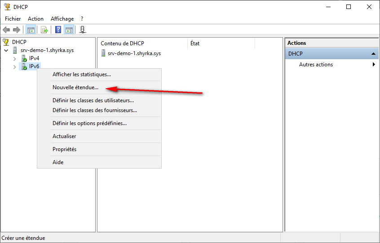Expand the IPv6 node chevron

click(x=14, y=67)
